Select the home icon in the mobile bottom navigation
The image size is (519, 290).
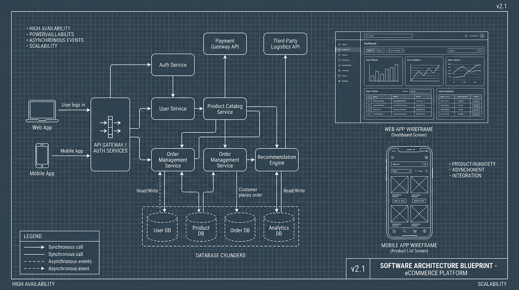[394, 231]
